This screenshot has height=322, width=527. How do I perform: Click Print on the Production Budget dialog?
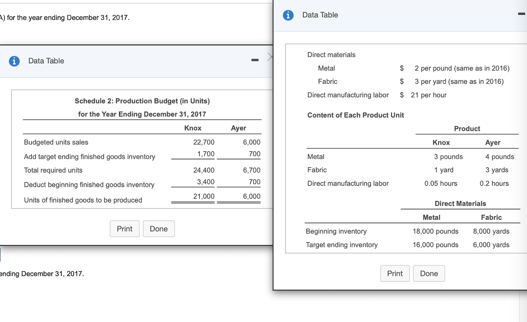[x=125, y=229]
